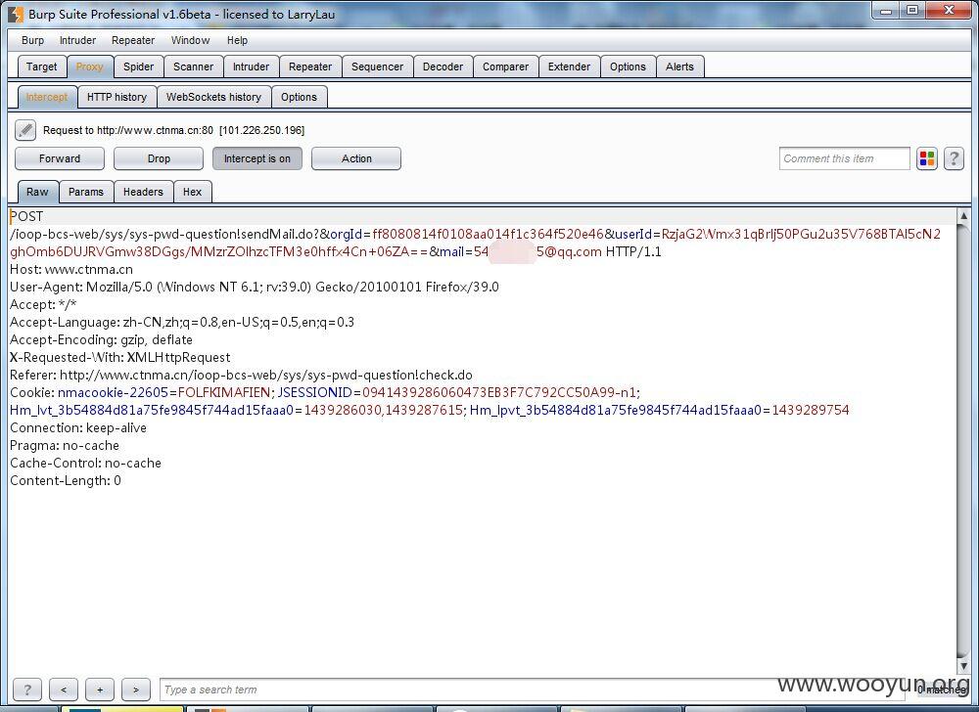
Task: Switch to the Extender tab
Action: 569,67
